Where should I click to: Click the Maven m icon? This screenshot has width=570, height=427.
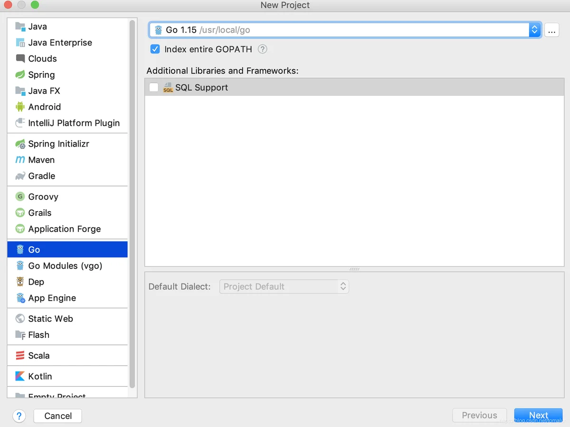20,160
